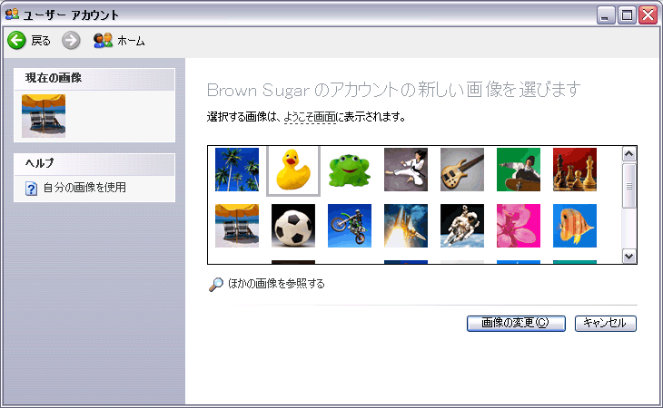Image resolution: width=663 pixels, height=408 pixels.
Task: Select the skateboarder picture
Action: pos(518,170)
